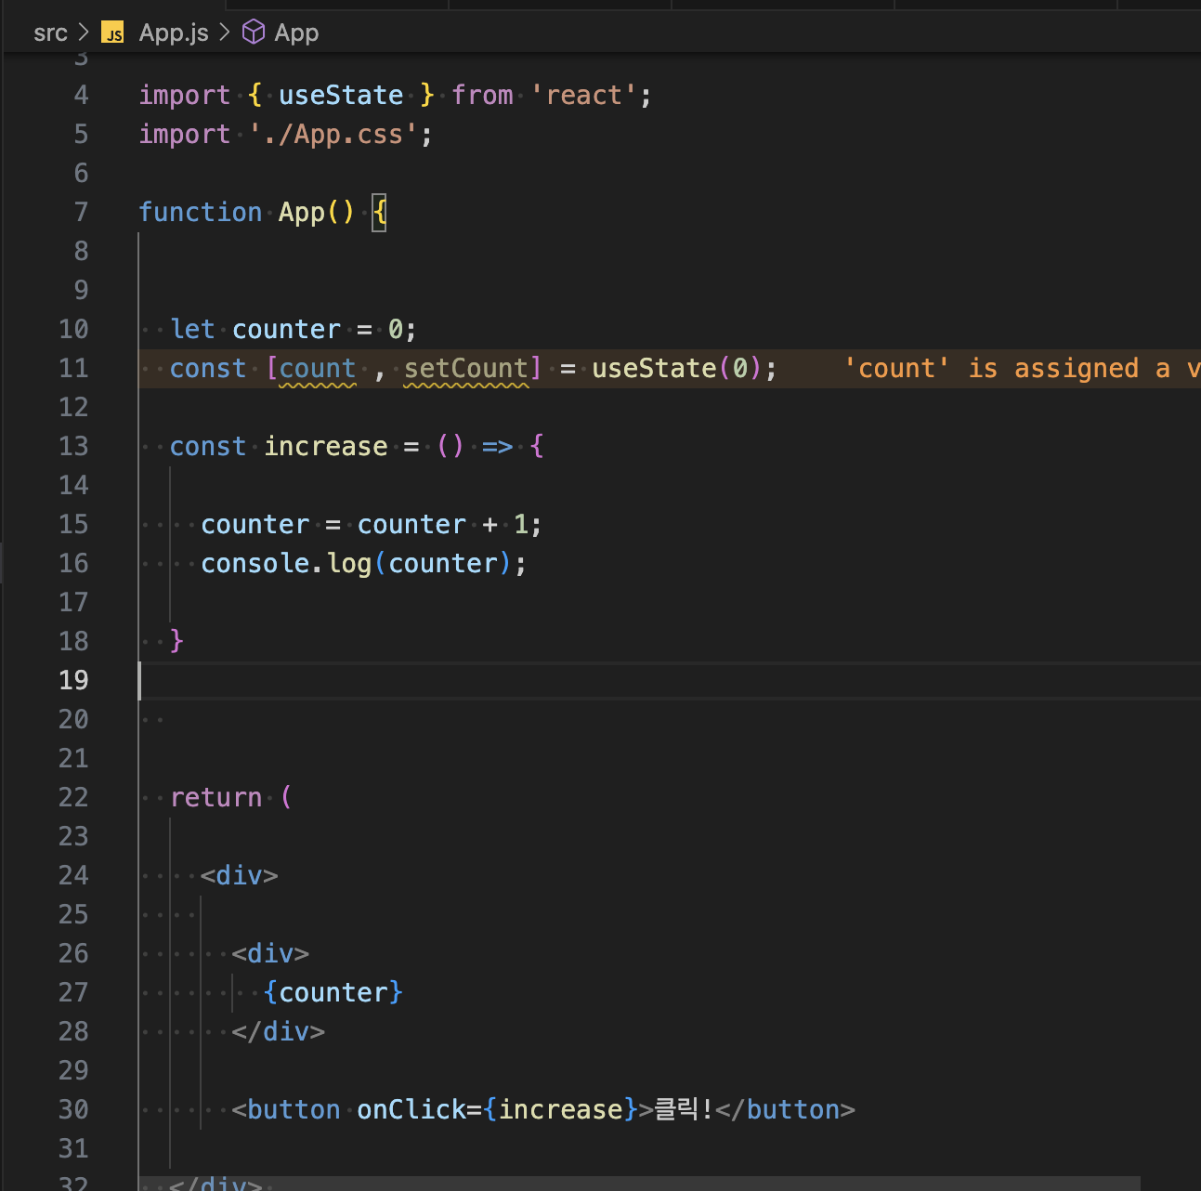This screenshot has height=1191, width=1201.
Task: Click the 'src' breadcrumb segment
Action: 50,33
